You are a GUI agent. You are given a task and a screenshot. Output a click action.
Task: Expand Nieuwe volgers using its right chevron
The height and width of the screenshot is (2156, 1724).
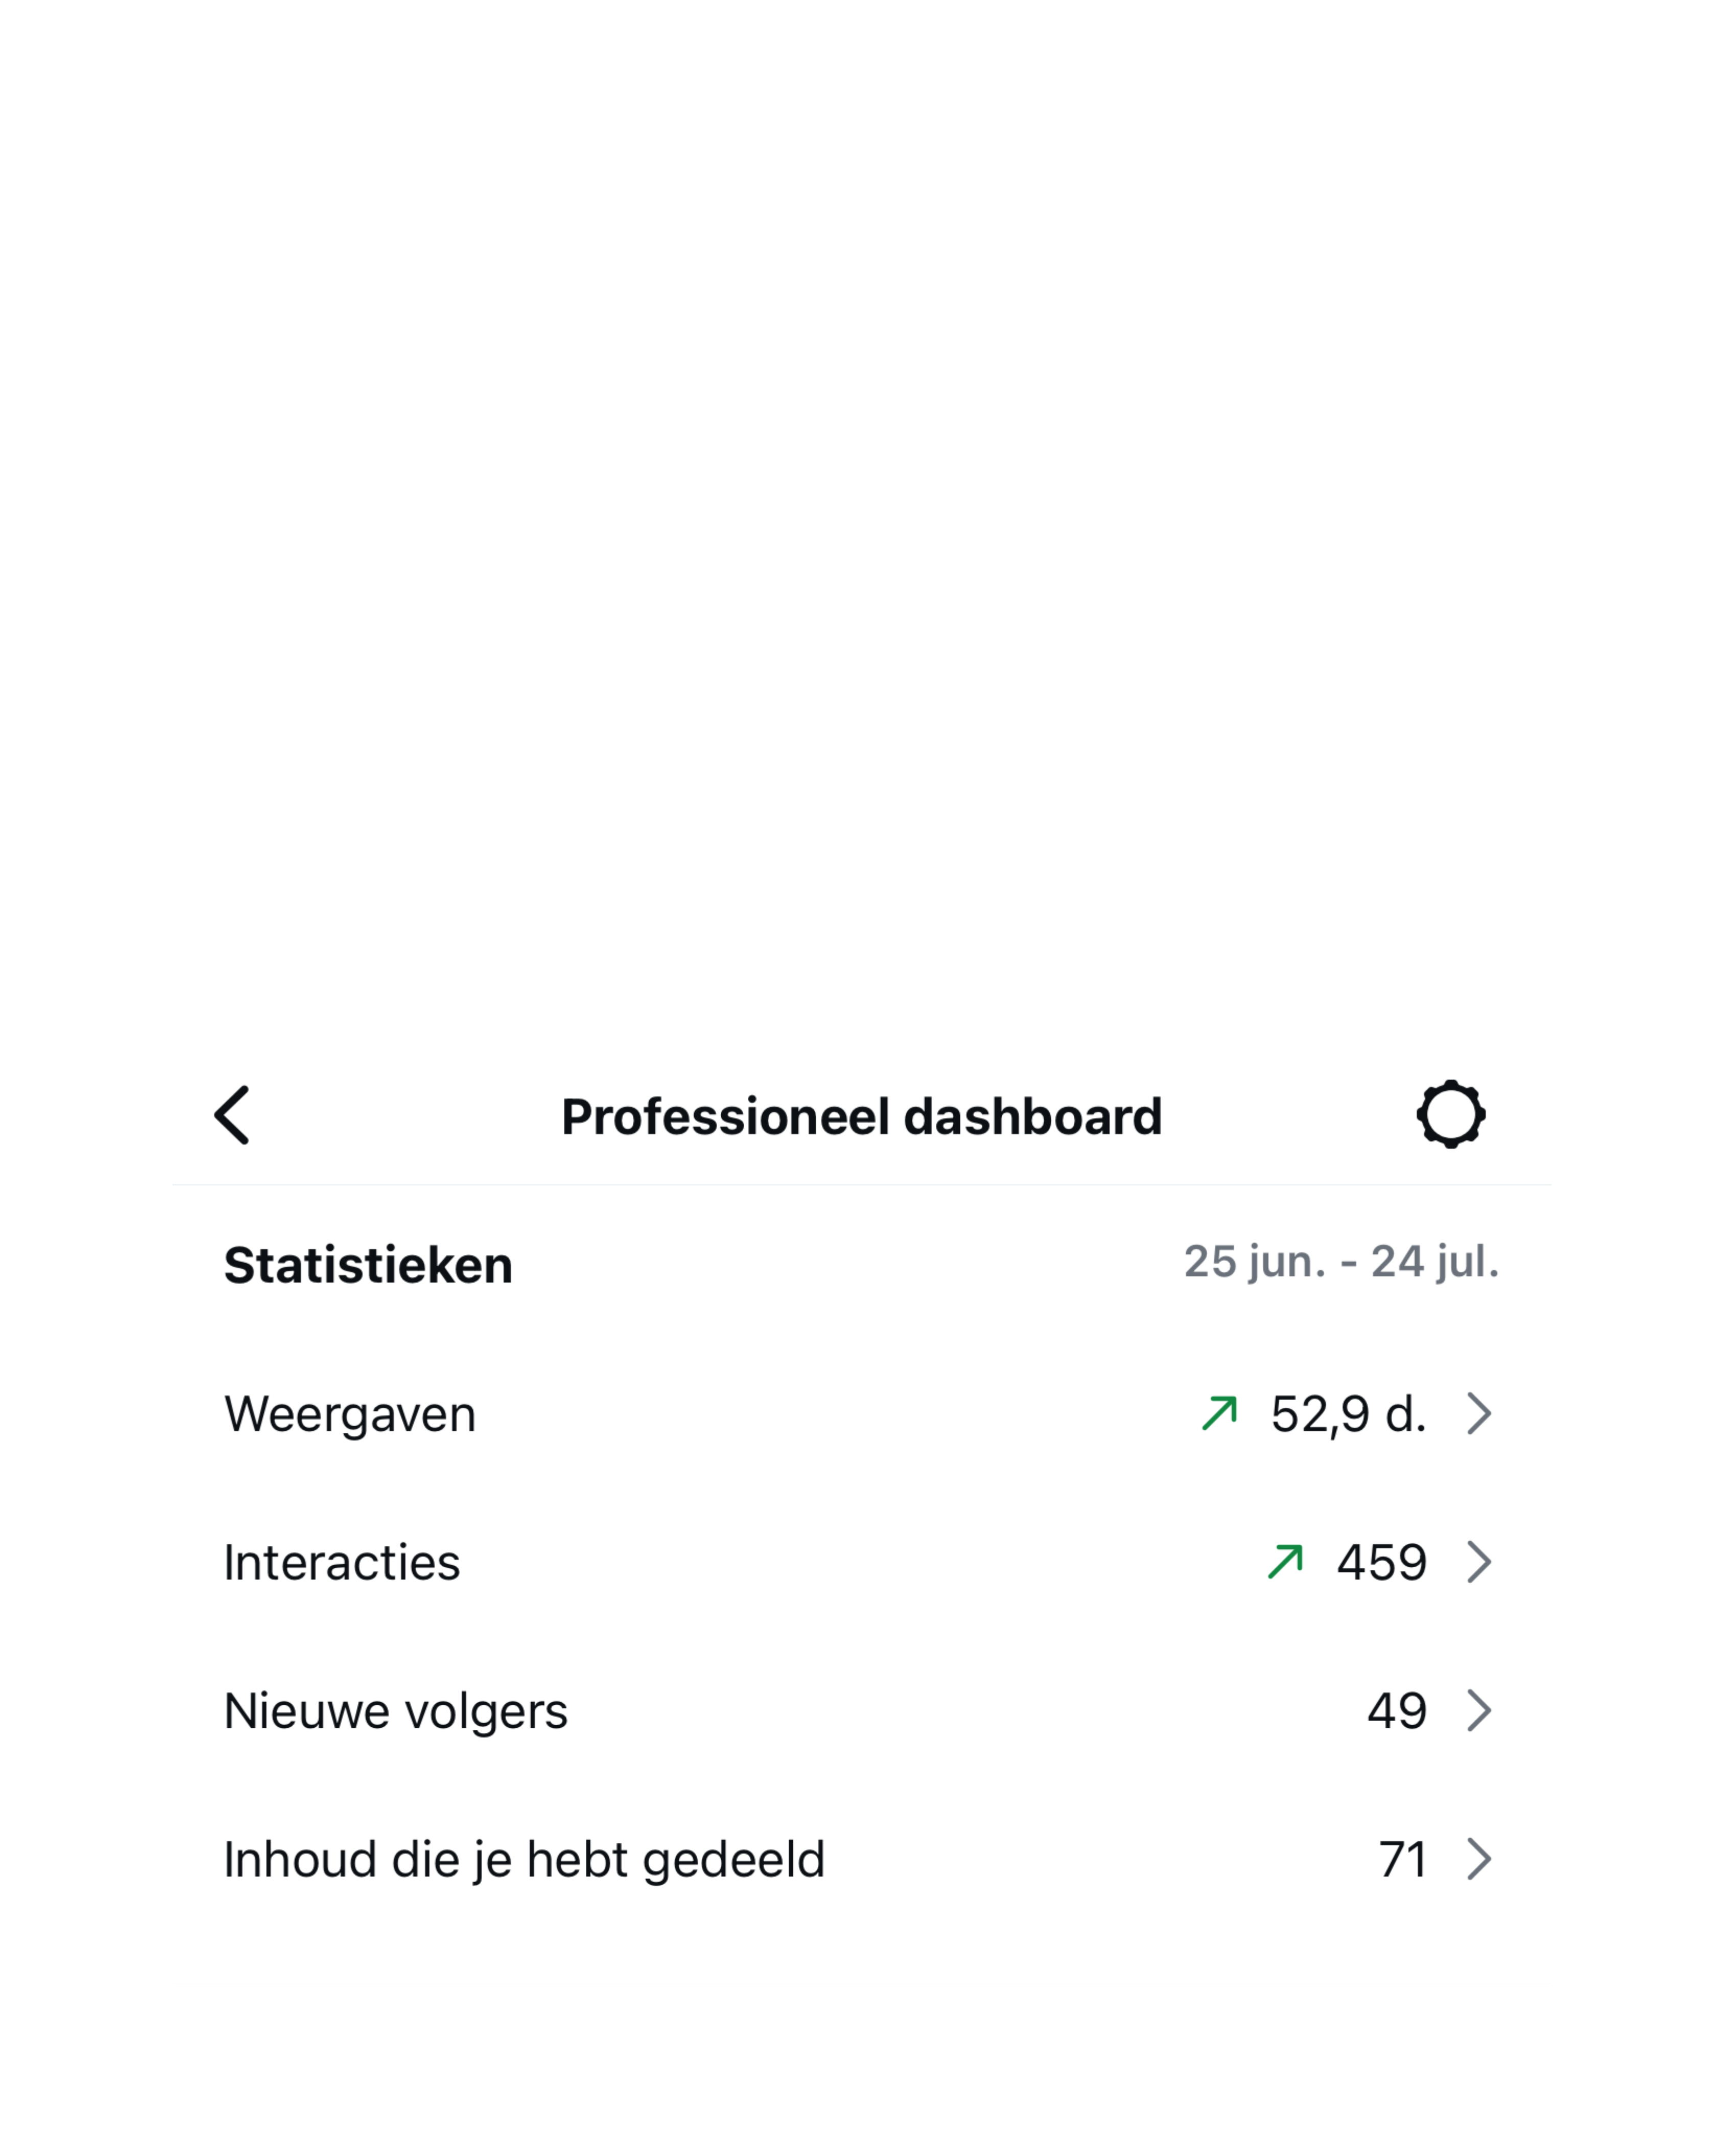[x=1479, y=1711]
